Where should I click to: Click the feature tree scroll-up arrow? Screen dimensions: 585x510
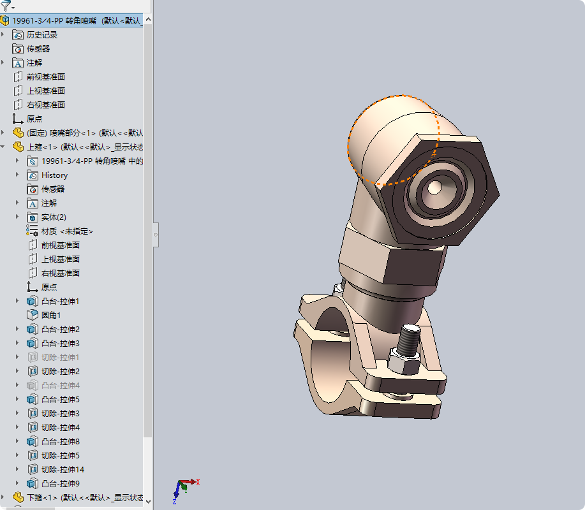pos(148,19)
